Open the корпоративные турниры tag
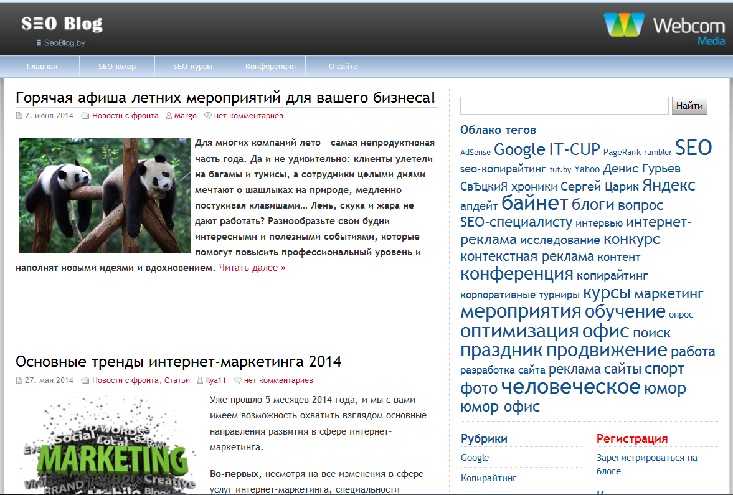The width and height of the screenshot is (733, 495). pyautogui.click(x=520, y=295)
